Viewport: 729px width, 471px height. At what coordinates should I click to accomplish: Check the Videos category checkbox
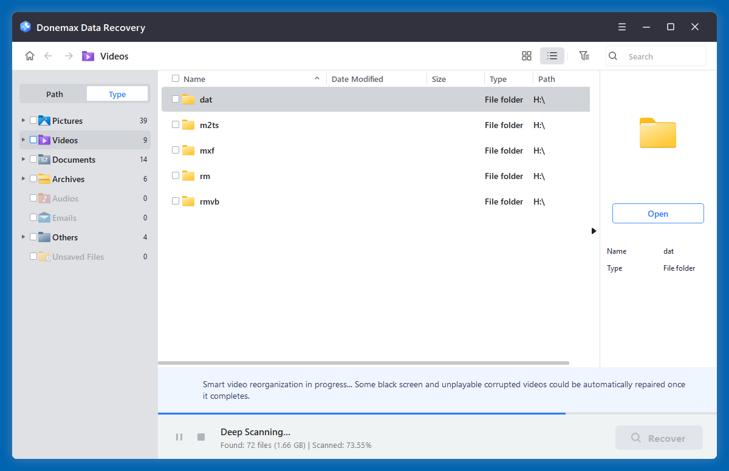[x=33, y=140]
